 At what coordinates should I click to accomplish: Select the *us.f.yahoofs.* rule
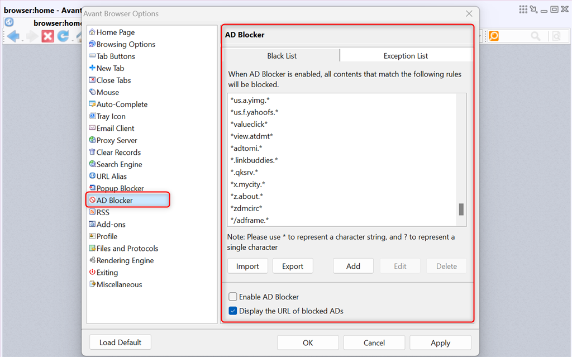254,112
